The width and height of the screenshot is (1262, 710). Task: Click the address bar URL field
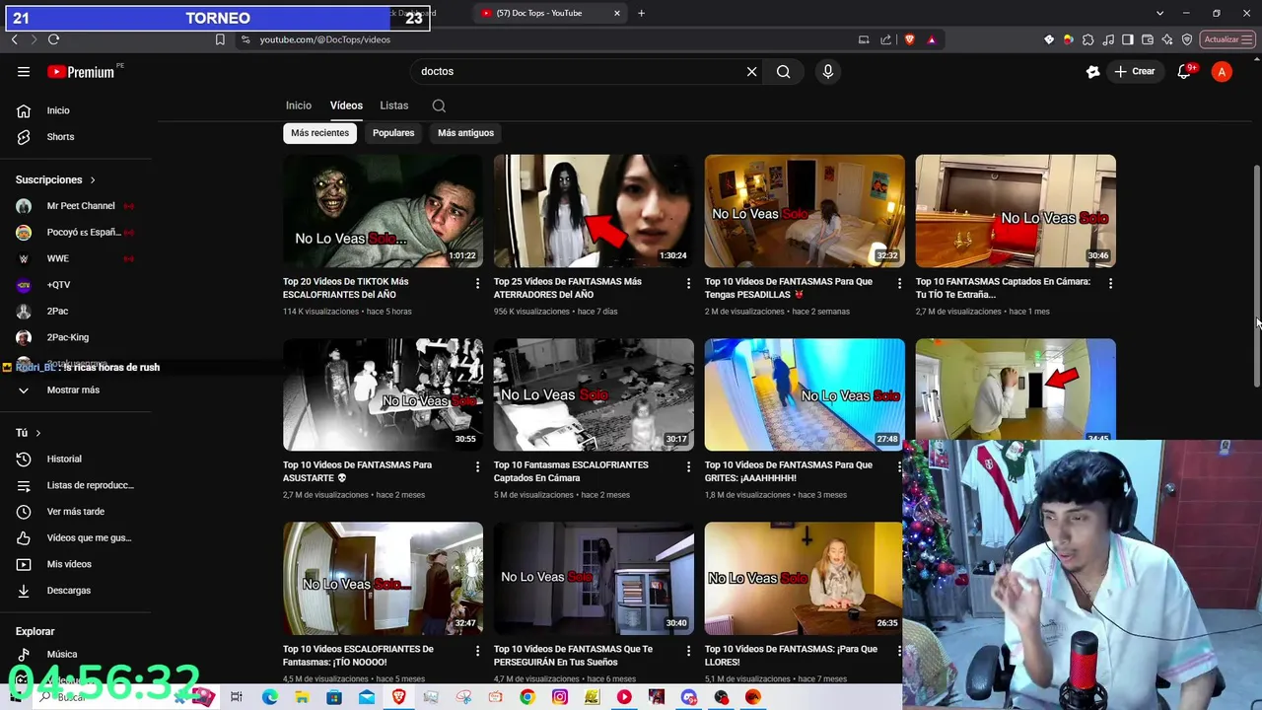[x=552, y=39]
